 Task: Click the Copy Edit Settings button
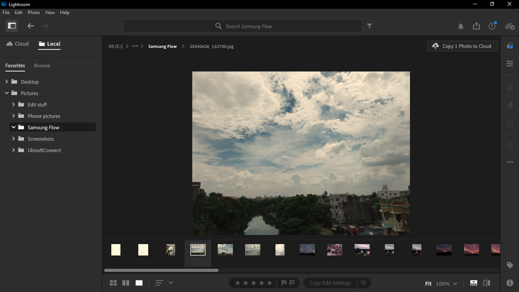pyautogui.click(x=330, y=283)
